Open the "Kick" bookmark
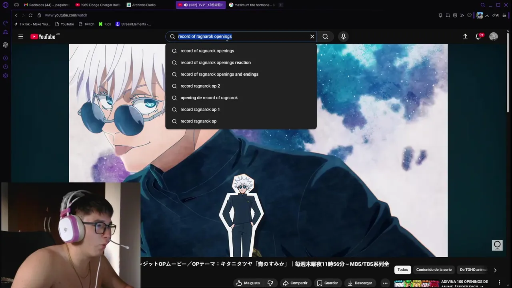The image size is (512, 288). pos(105,24)
